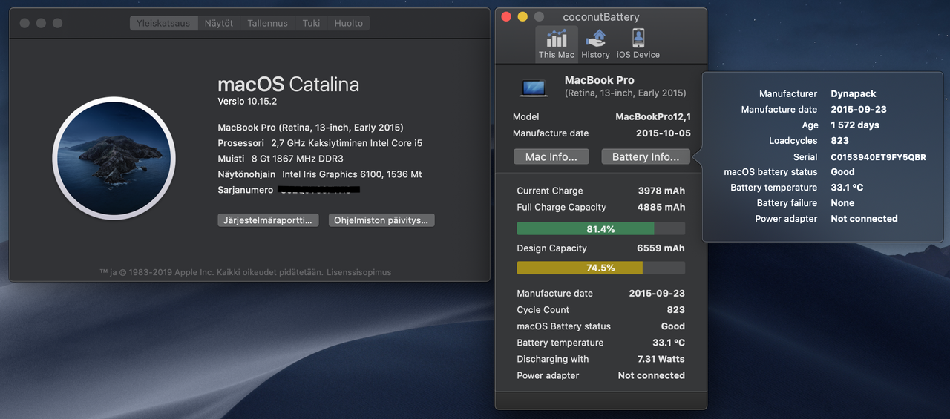
Task: Open Järjestelmäraportti... system report
Action: 268,220
